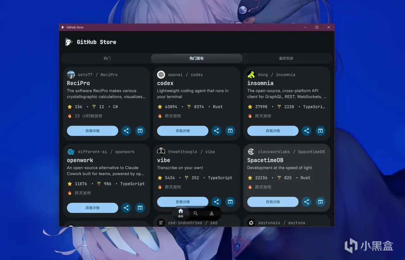Share the codex repository
The height and width of the screenshot is (260, 405).
click(x=216, y=131)
